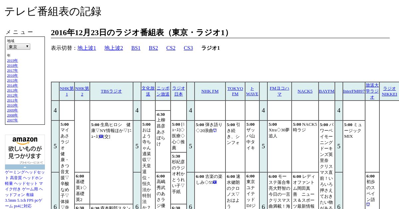Screen dimensions: 399x209
Task: Open the プライバシーについて ad privacy notice
Action: (31, 163)
